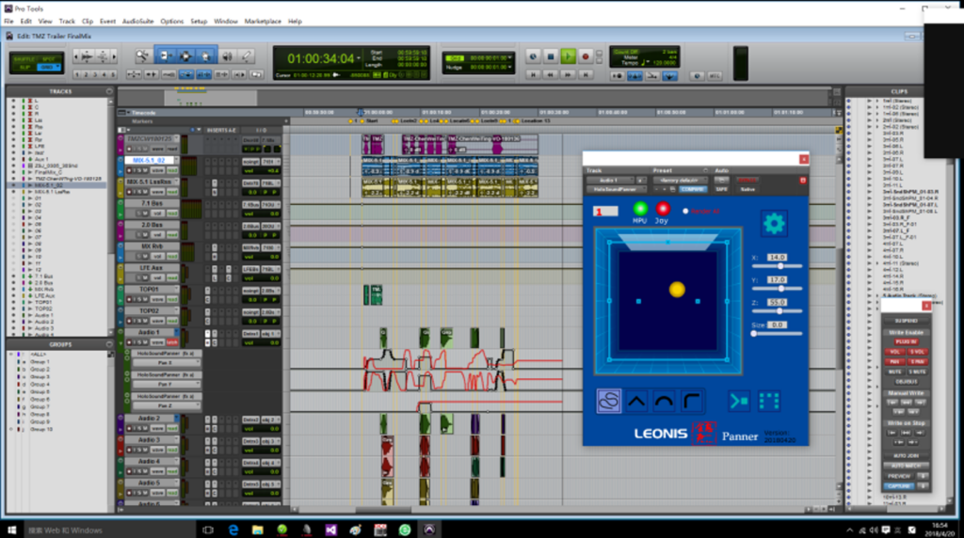Viewport: 964px width, 538px height.
Task: Select the freehand curve path icon in panner
Action: click(609, 401)
